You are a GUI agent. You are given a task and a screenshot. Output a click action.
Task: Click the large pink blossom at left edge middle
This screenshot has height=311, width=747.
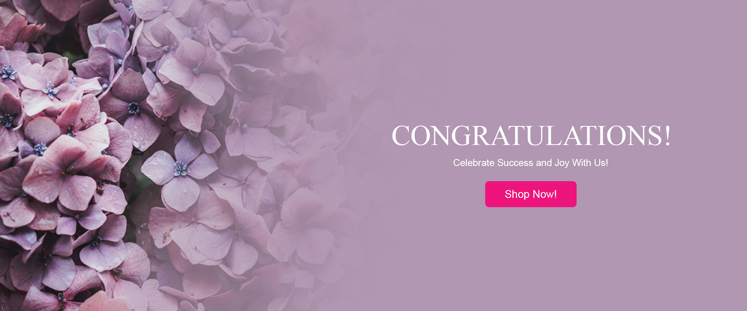(64, 171)
